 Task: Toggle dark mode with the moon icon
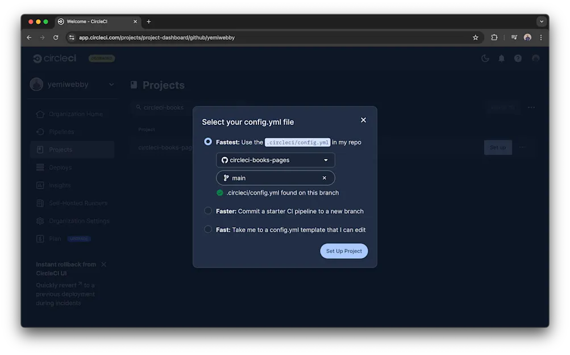[x=485, y=58]
